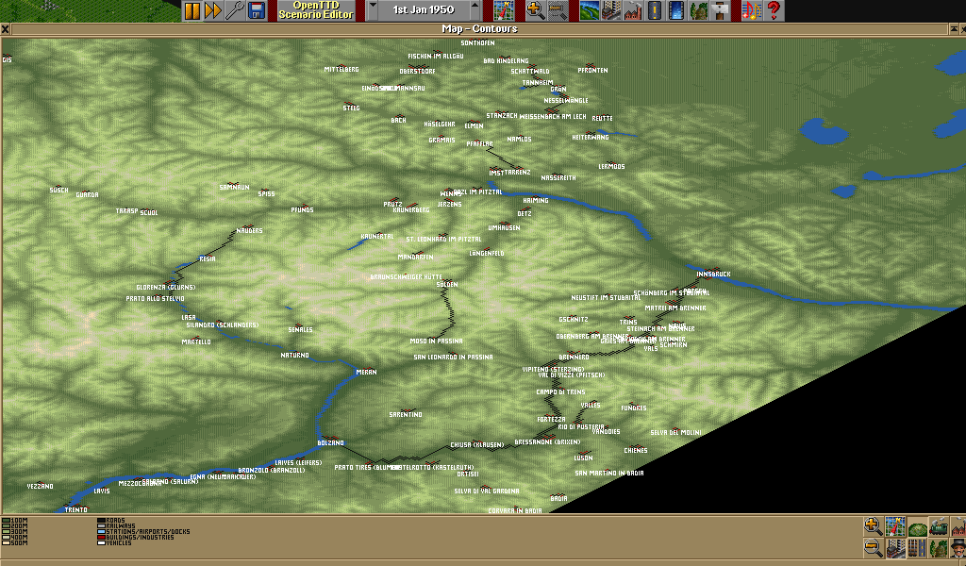
Task: Click the fast forward icon
Action: [x=213, y=10]
